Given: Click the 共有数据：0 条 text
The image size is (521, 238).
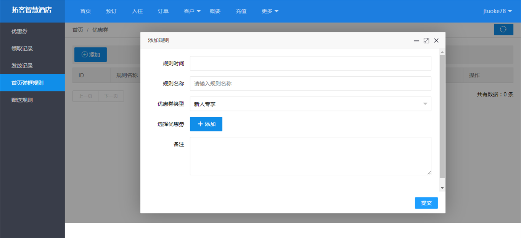Looking at the screenshot, I should click(x=495, y=94).
